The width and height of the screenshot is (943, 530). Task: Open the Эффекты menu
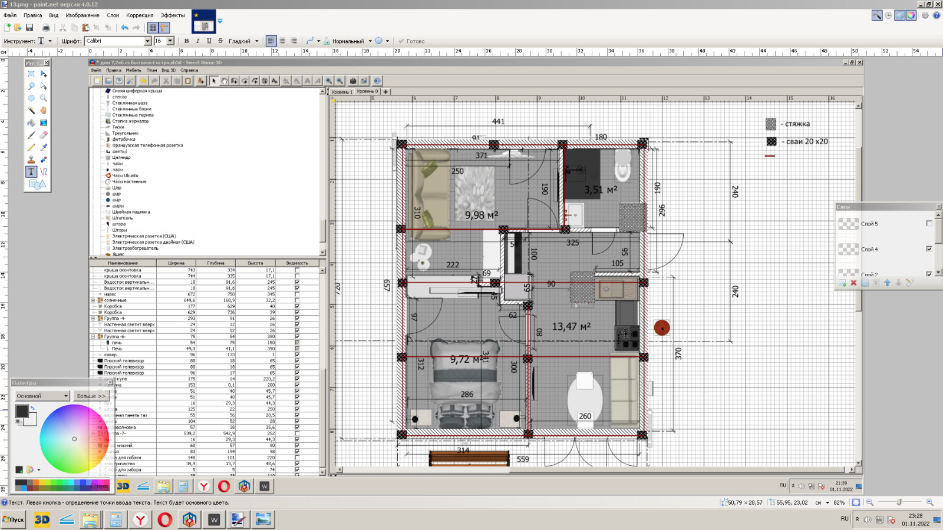pos(173,15)
